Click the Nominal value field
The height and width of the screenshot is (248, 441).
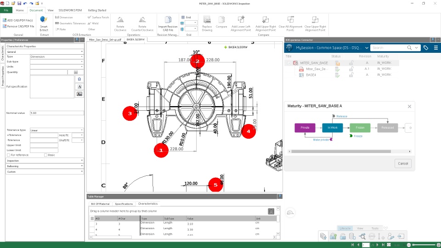(57, 113)
